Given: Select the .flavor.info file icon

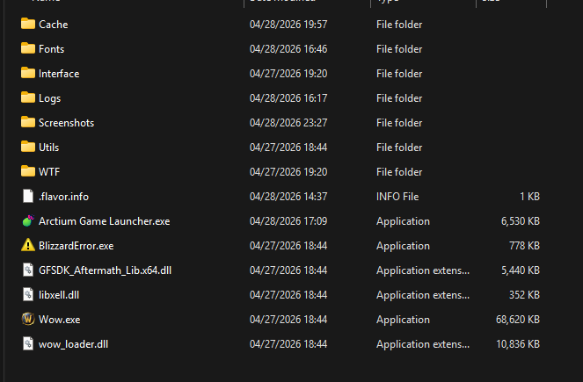Looking at the screenshot, I should click(x=27, y=197).
